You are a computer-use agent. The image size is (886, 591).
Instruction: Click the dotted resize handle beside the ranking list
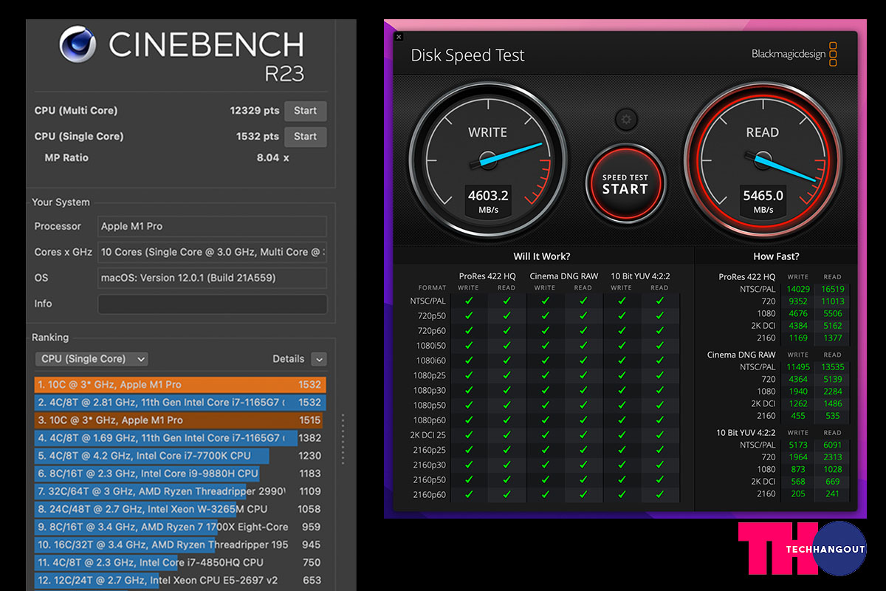click(343, 440)
